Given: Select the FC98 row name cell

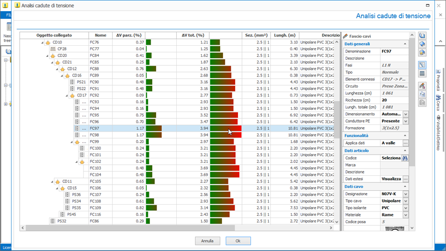Looking at the screenshot, I should pos(100,135).
